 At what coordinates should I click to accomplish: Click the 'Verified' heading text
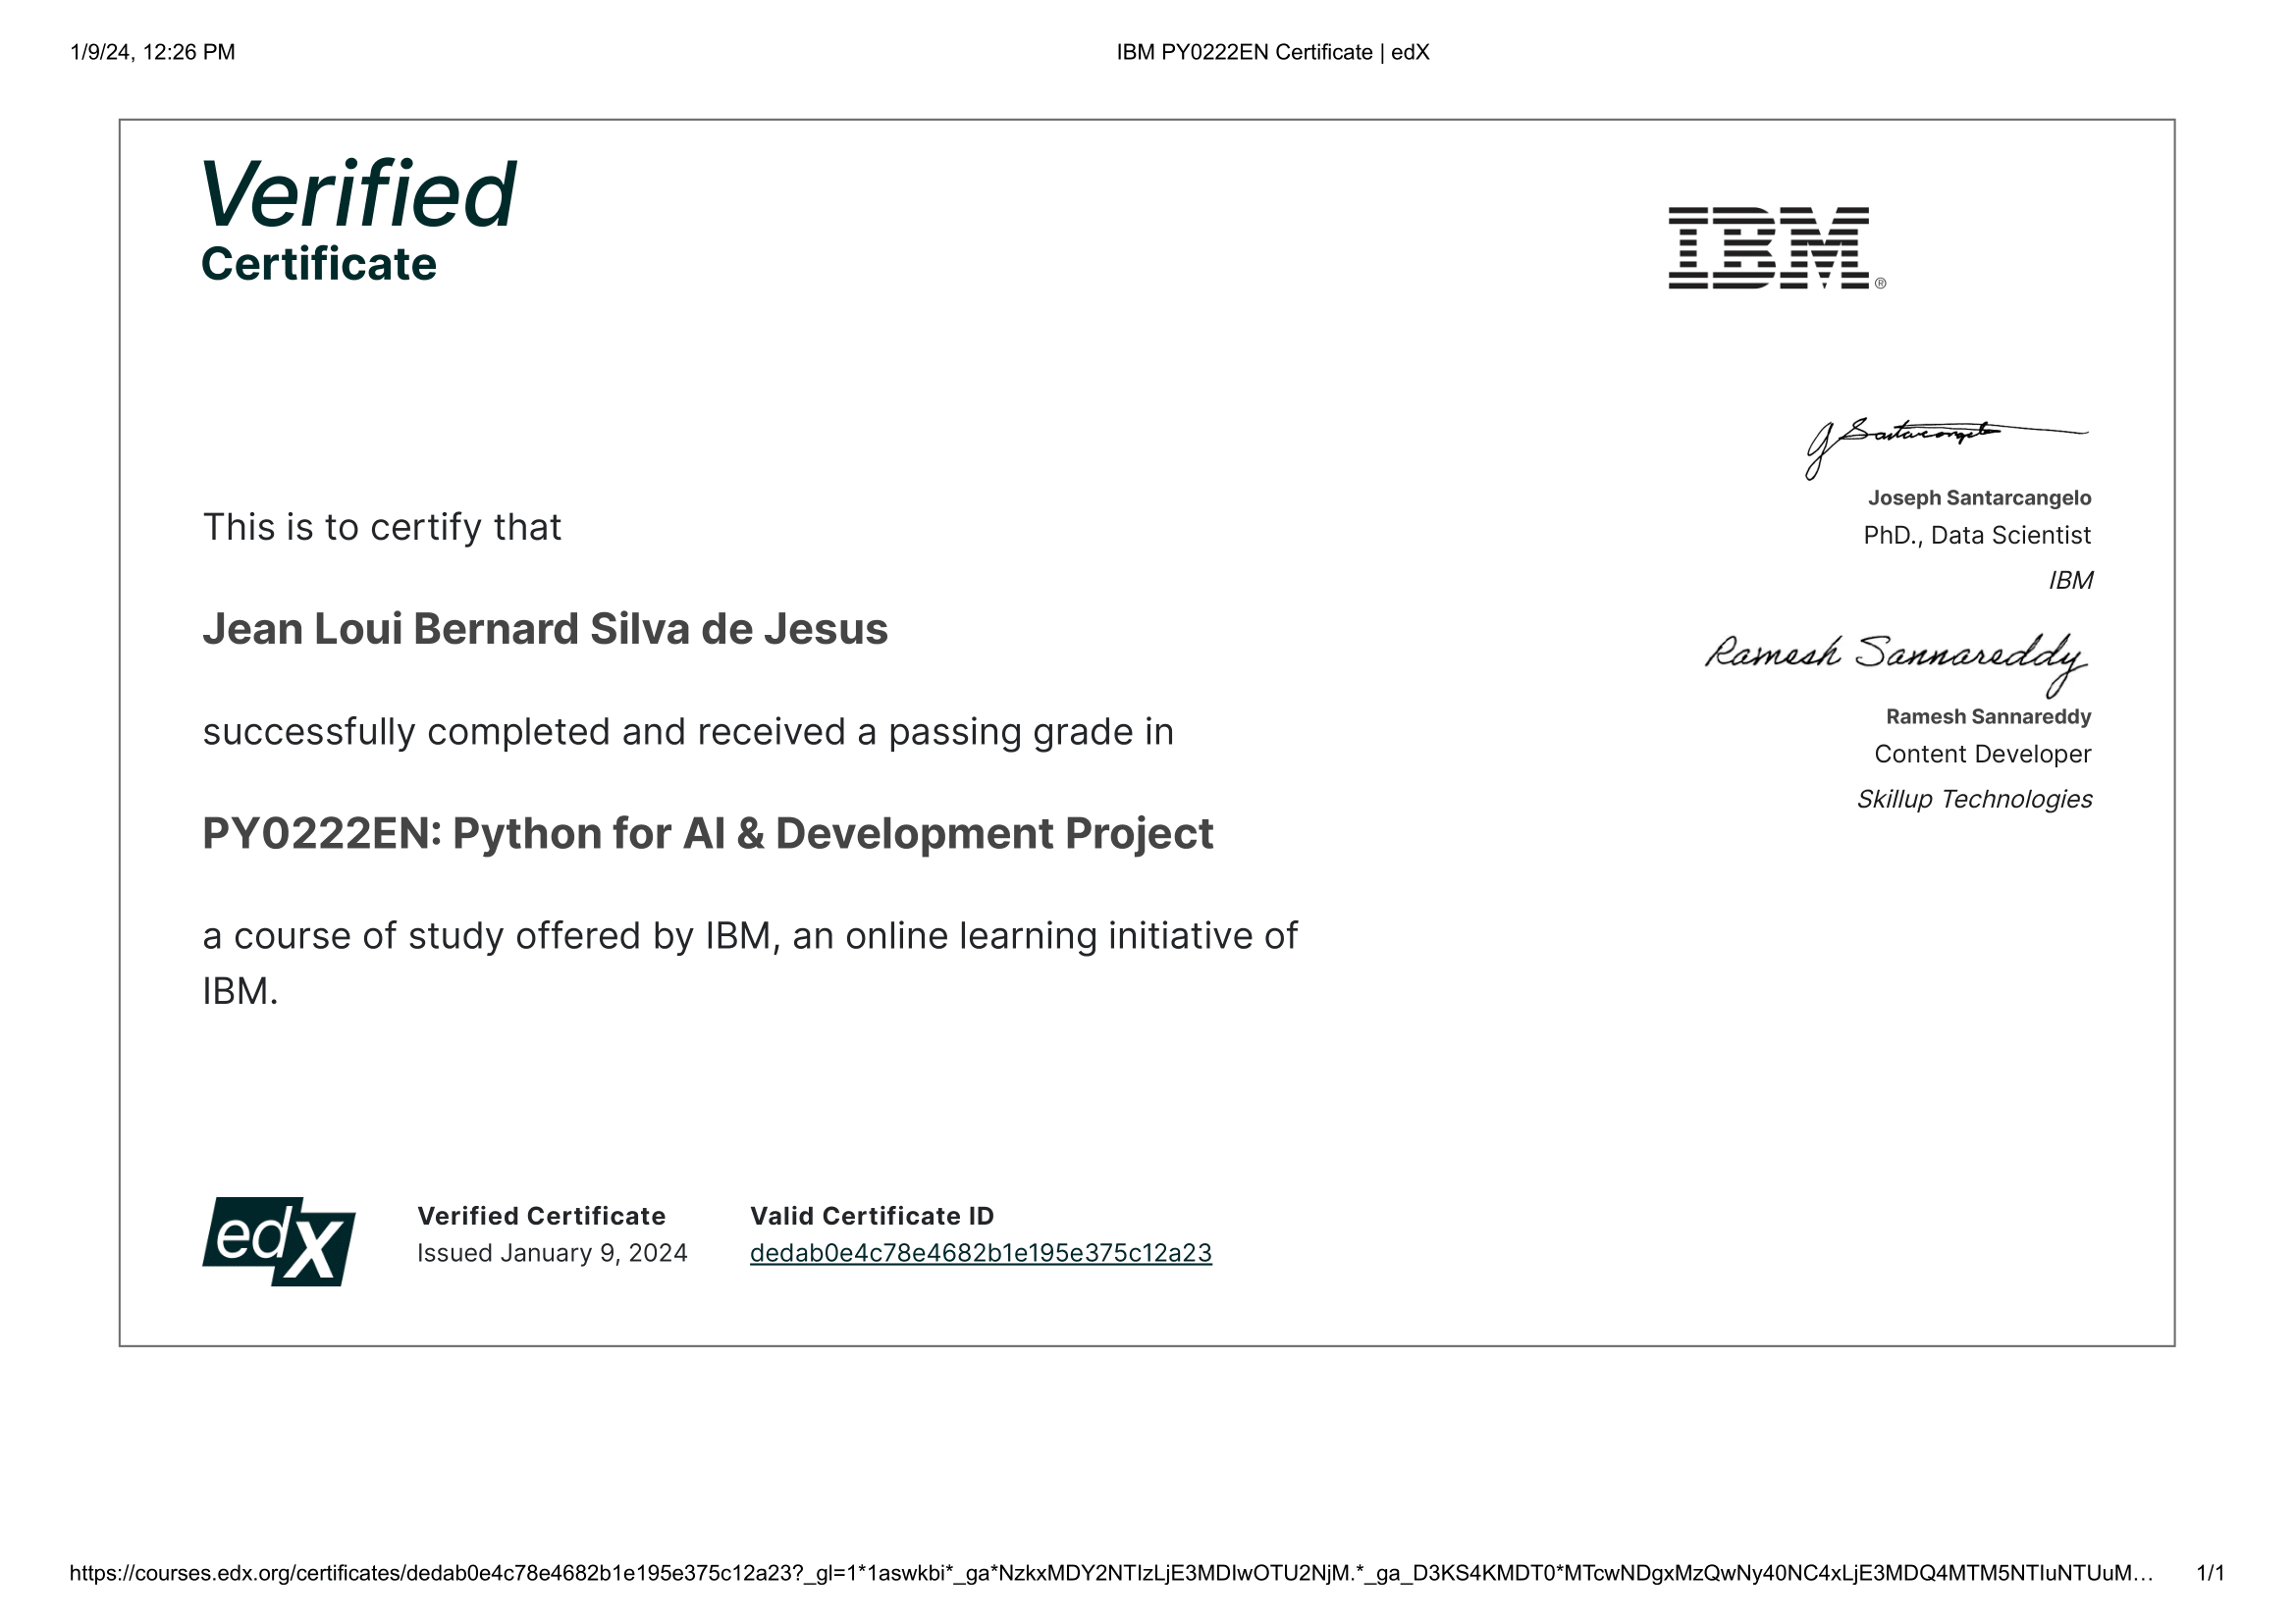[x=359, y=193]
